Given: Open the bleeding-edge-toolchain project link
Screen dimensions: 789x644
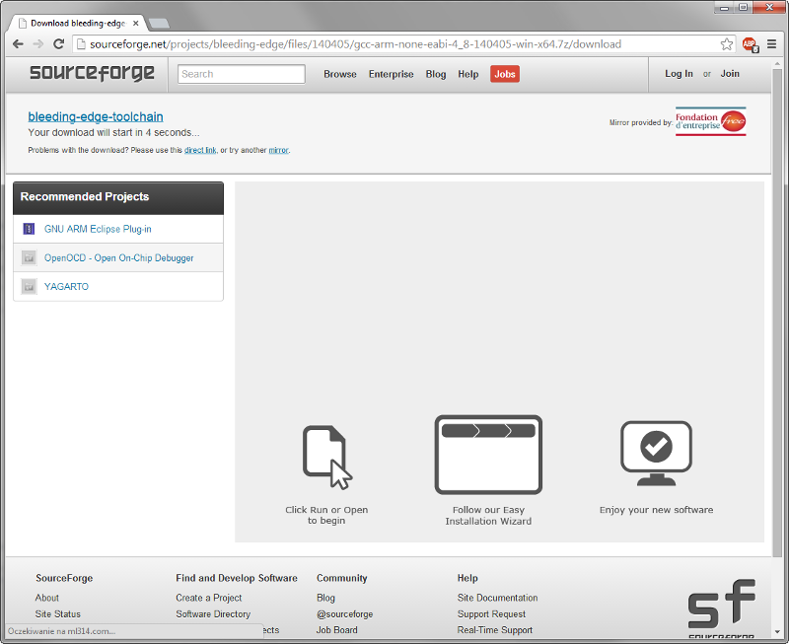Looking at the screenshot, I should click(96, 116).
